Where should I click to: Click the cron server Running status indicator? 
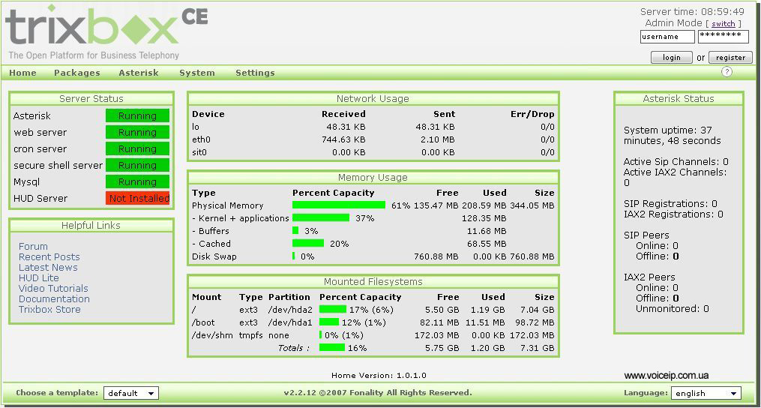pyautogui.click(x=137, y=148)
